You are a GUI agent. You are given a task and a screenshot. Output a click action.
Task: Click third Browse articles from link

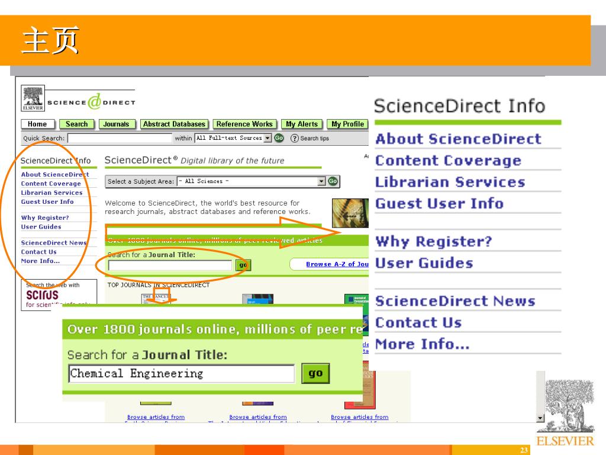(x=359, y=417)
